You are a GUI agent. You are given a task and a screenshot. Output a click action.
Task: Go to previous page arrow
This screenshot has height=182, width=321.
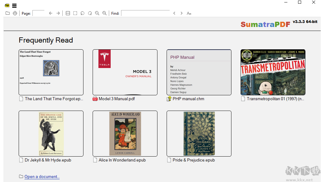[x=50, y=13]
